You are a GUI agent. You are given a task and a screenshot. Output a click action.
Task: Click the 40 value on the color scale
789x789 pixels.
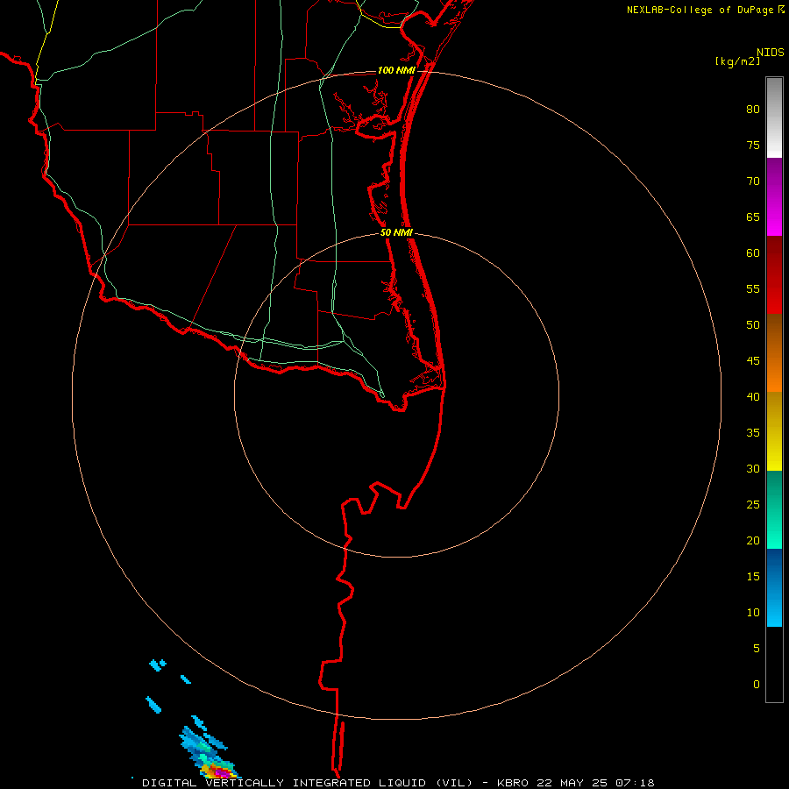pos(753,396)
